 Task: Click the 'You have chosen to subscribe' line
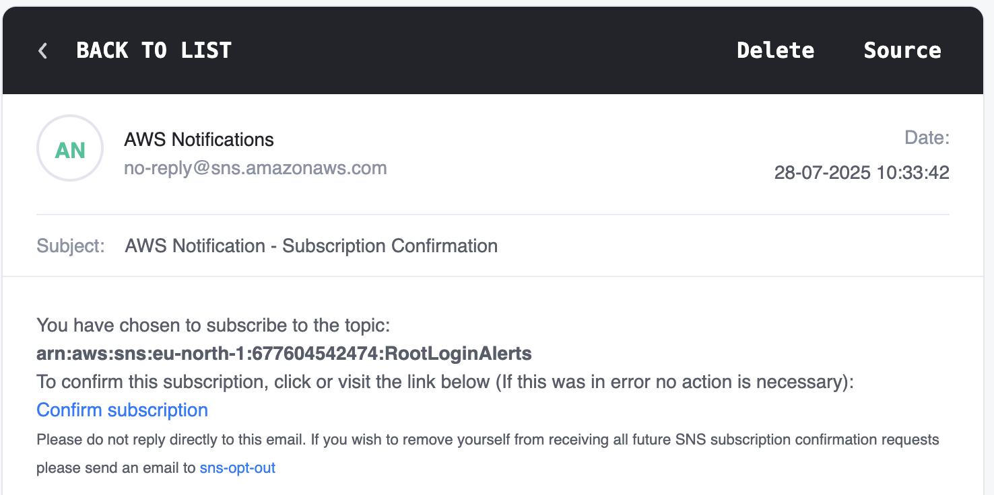tap(213, 326)
